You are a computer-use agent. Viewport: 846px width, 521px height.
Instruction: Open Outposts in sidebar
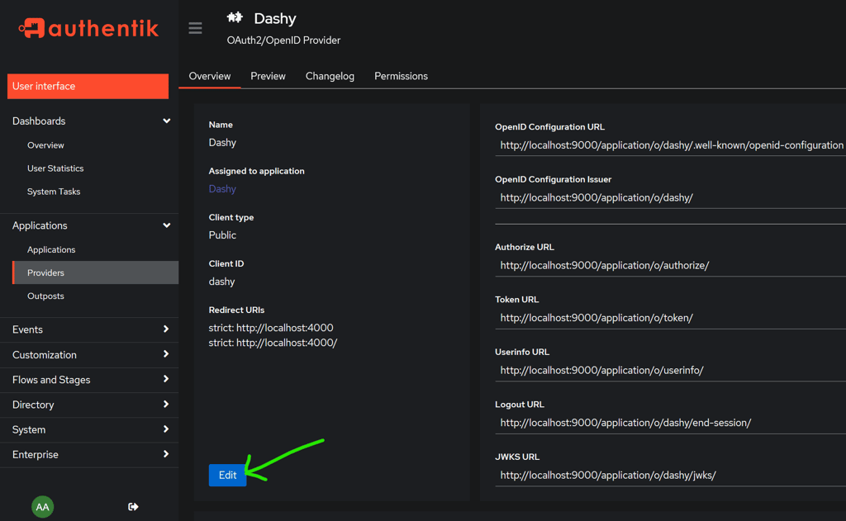(x=45, y=296)
